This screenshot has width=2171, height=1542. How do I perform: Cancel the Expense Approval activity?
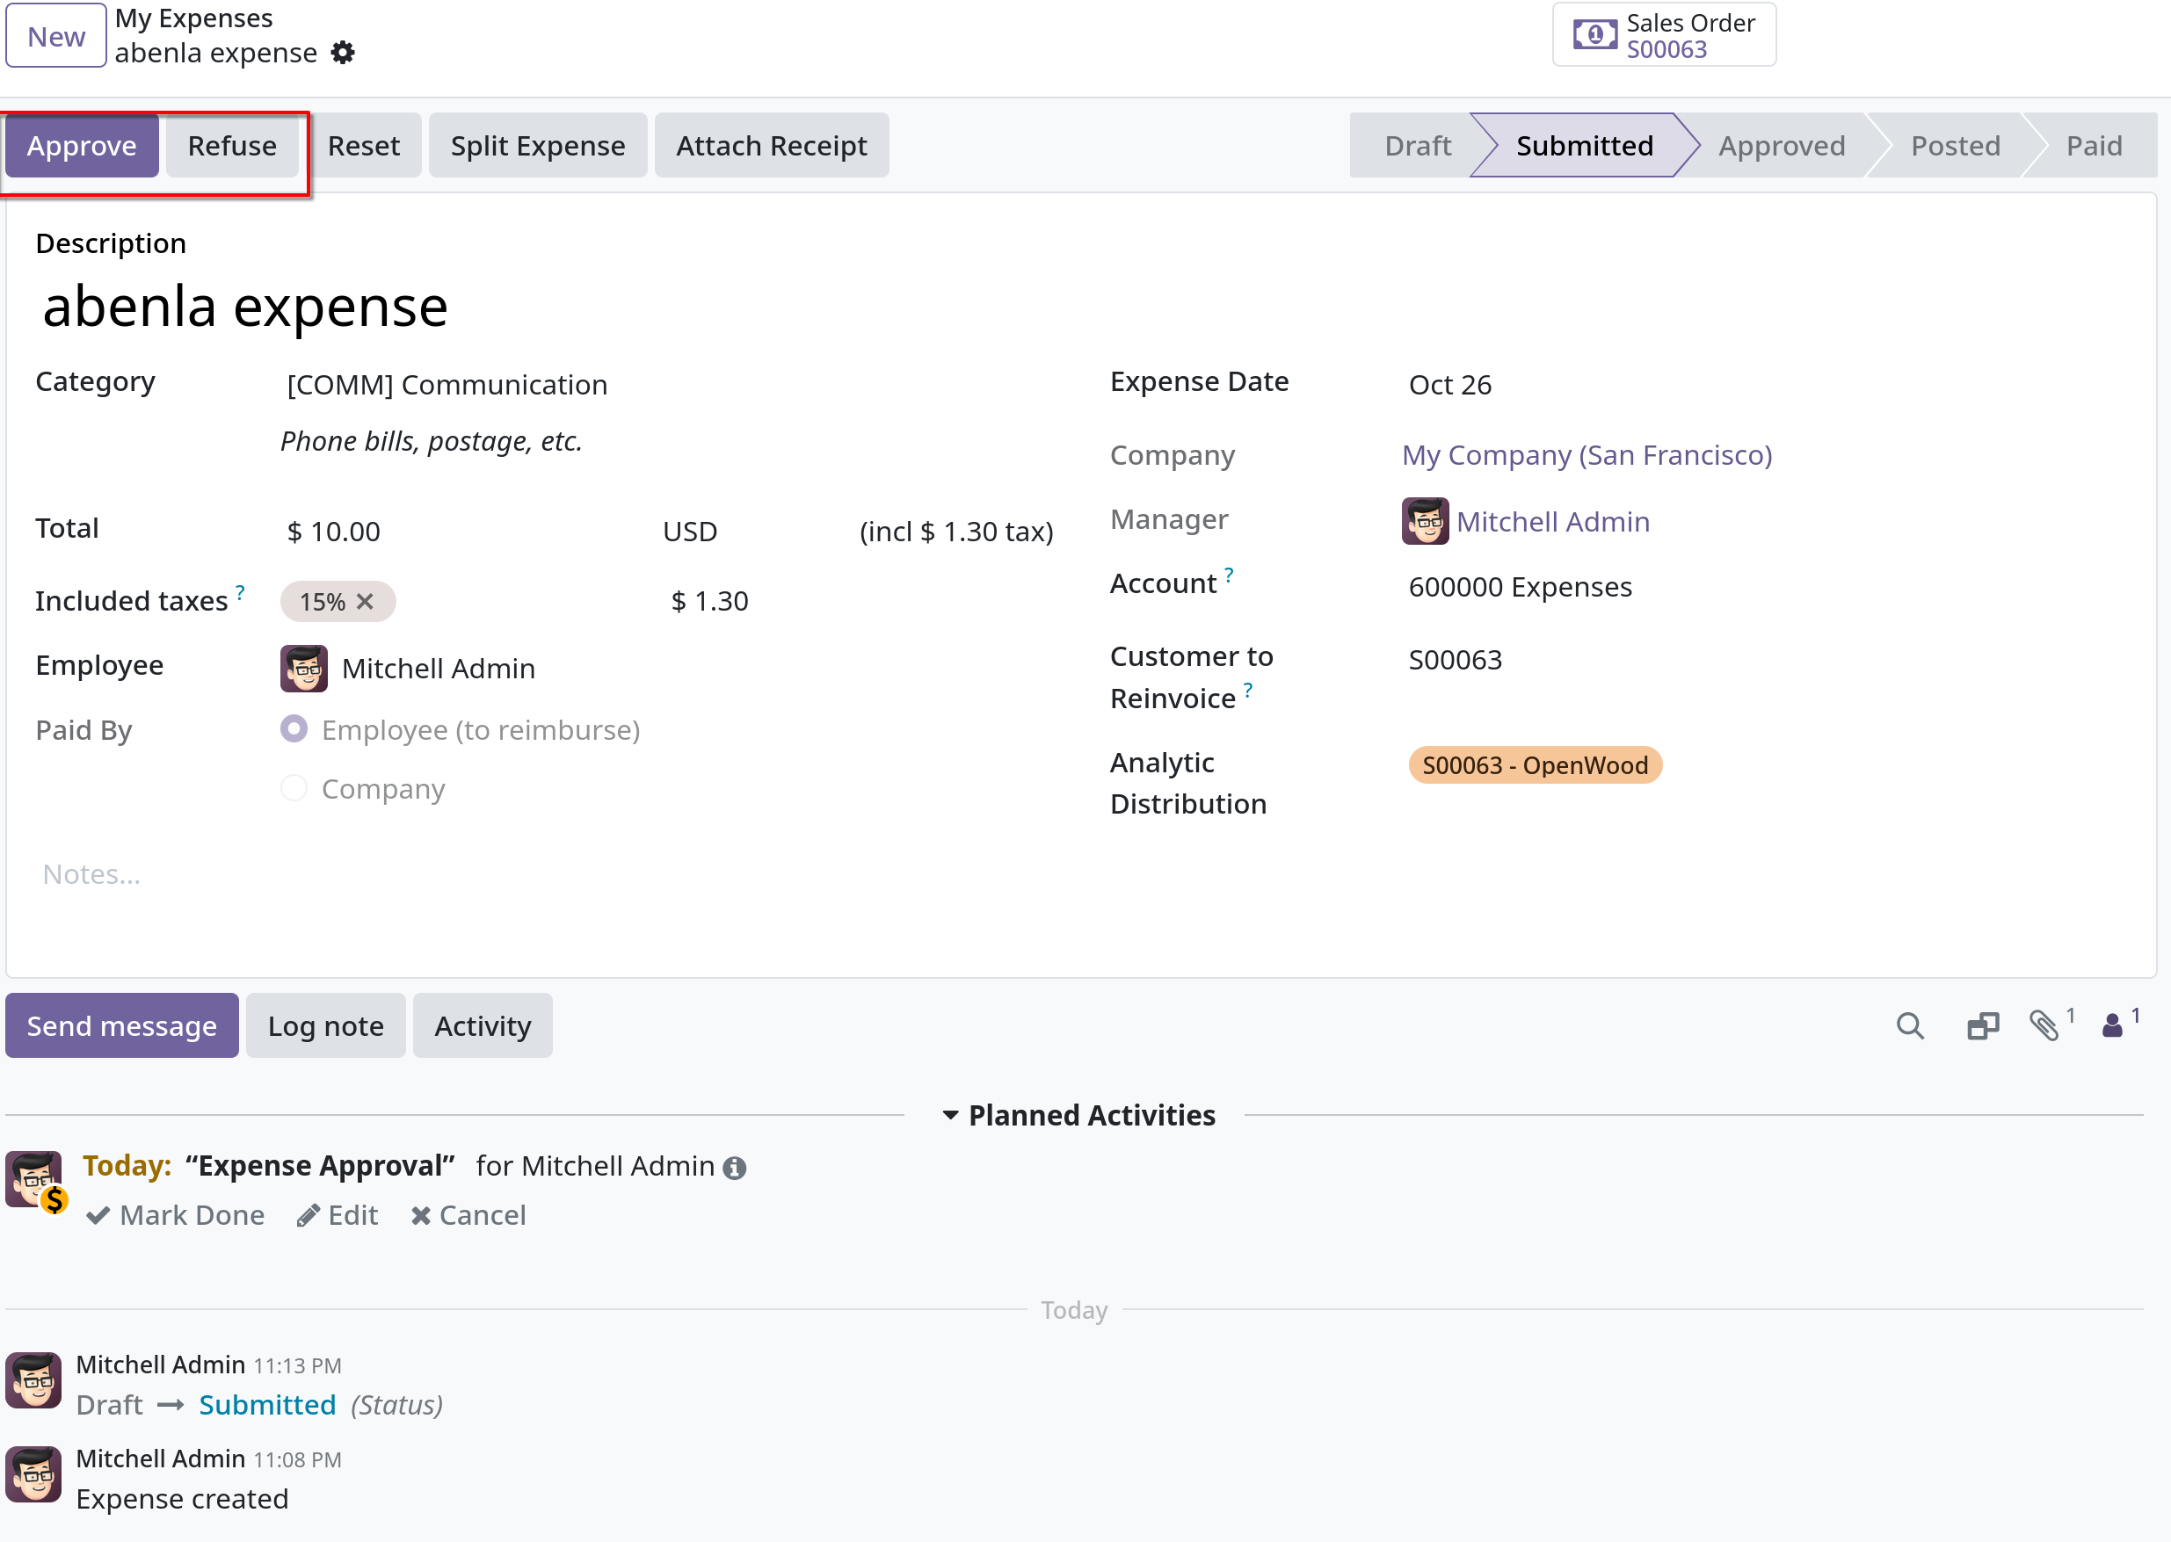[468, 1215]
